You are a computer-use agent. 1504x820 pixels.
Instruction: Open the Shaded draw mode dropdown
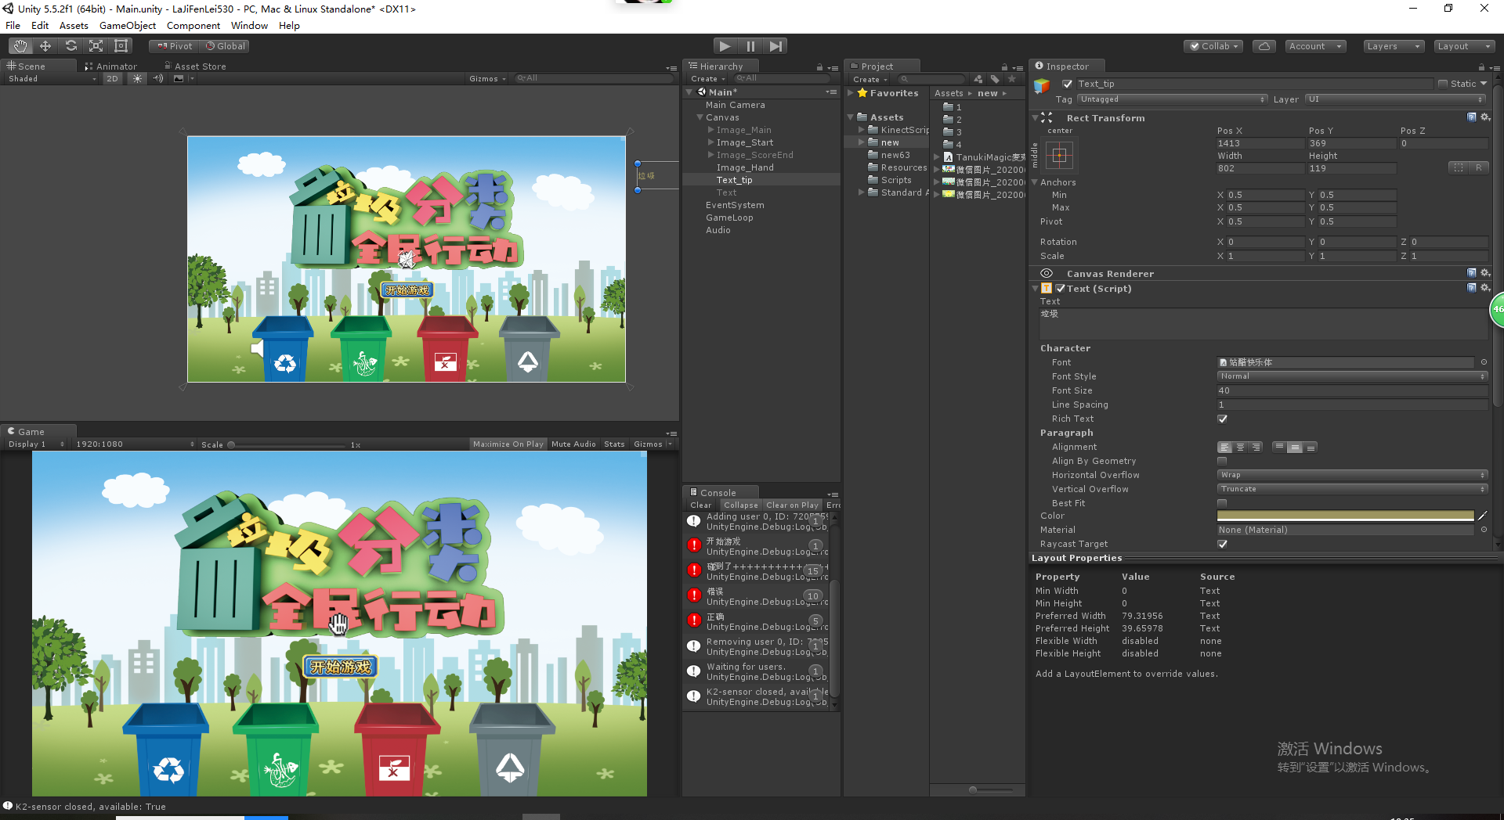[52, 78]
